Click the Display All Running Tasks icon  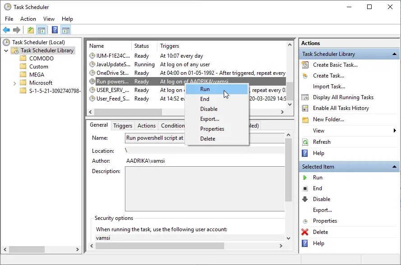(306, 97)
